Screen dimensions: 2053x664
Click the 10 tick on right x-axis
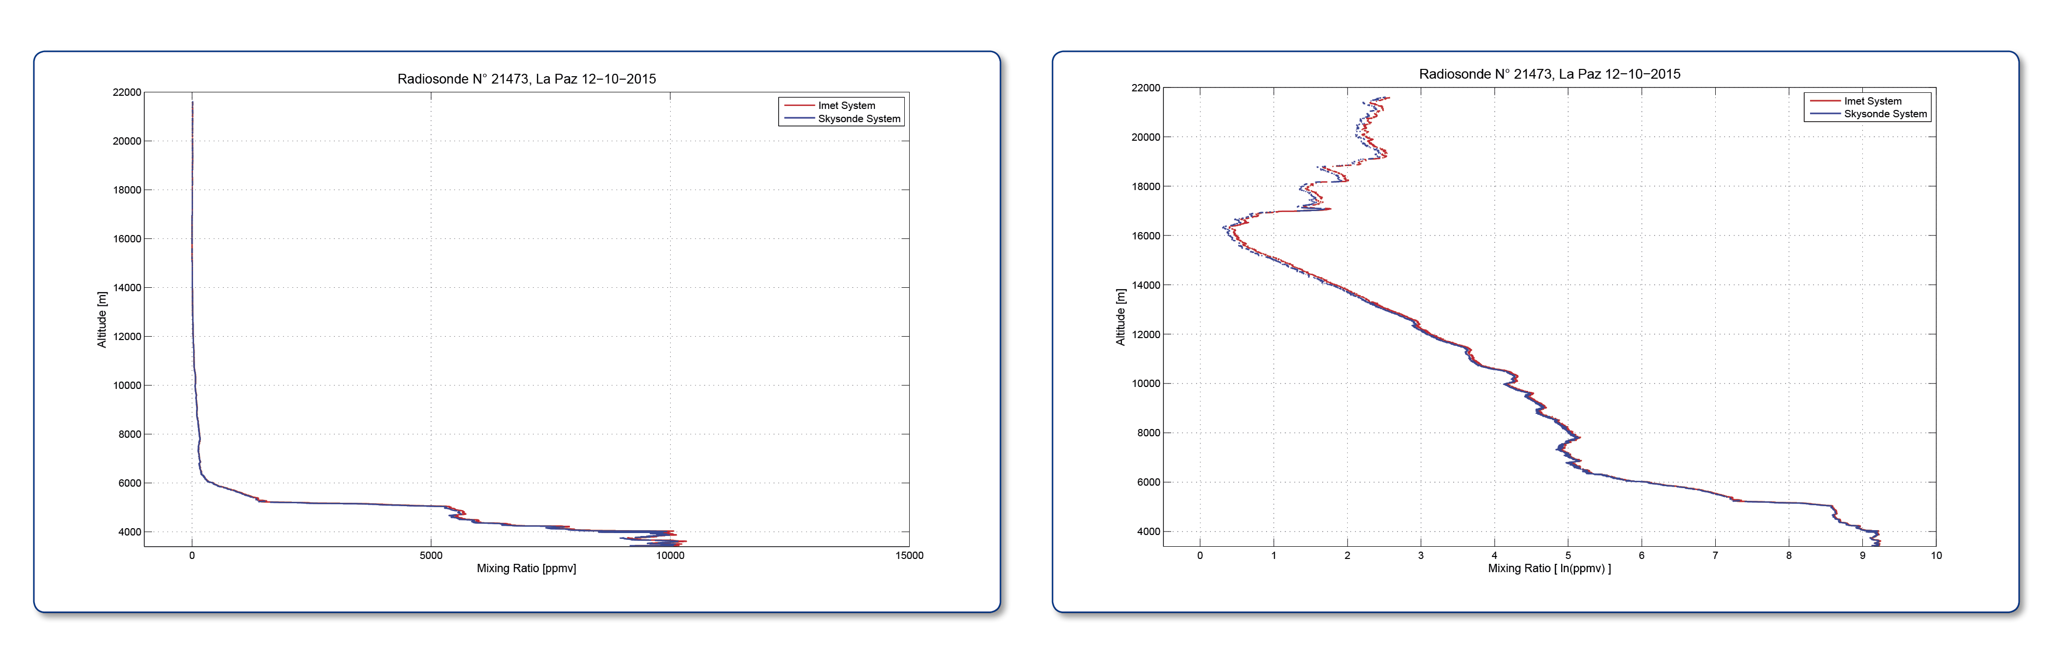click(1937, 556)
